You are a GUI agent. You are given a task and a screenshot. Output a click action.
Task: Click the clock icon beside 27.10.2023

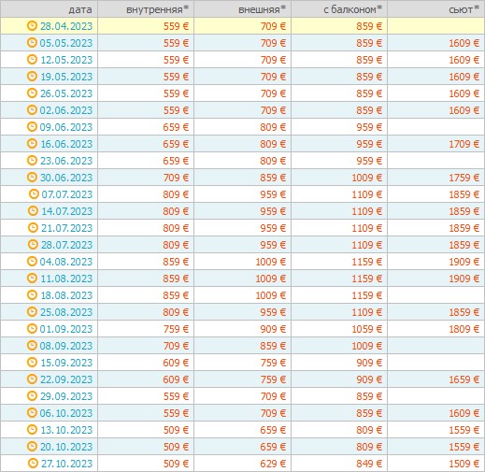click(33, 463)
